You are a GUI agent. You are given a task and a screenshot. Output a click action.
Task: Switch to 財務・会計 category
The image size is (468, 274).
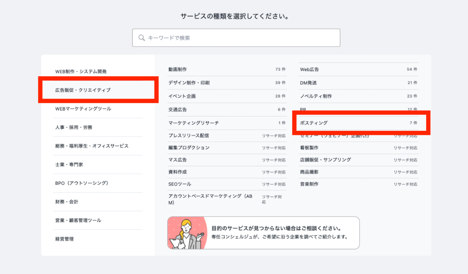(67, 202)
